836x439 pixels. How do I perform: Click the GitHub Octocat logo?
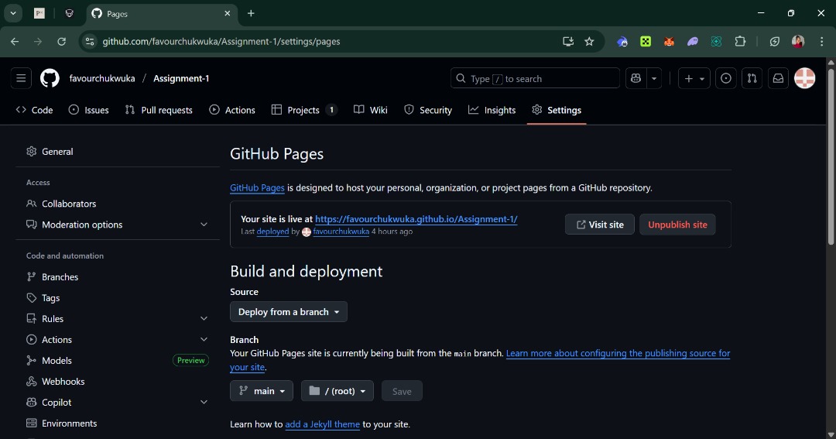click(x=50, y=78)
